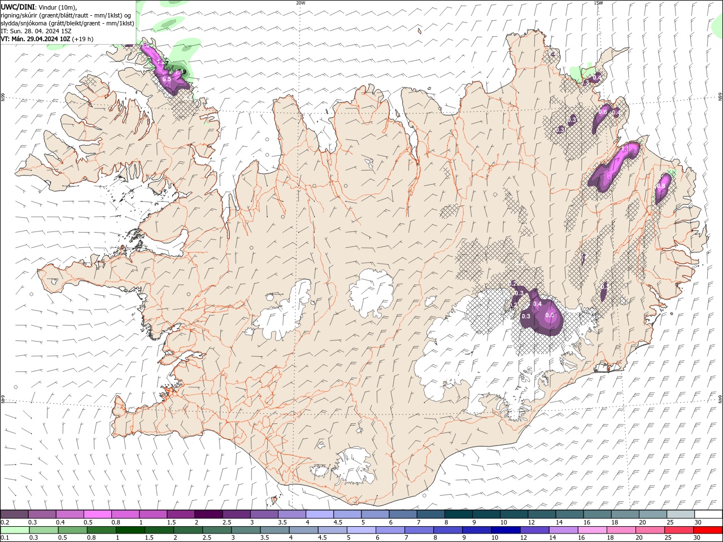This screenshot has width=723, height=542.
Task: Click the 'slydda/snjókoma' legend description line
Action: click(68, 23)
